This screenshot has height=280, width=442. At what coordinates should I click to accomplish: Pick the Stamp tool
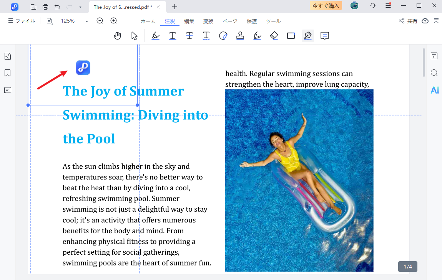point(240,36)
